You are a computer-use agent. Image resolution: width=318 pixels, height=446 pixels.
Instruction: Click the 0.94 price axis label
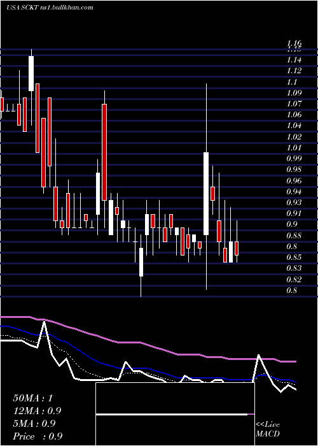(x=294, y=192)
